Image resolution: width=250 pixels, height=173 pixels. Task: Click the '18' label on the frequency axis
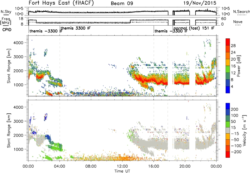(21, 19)
